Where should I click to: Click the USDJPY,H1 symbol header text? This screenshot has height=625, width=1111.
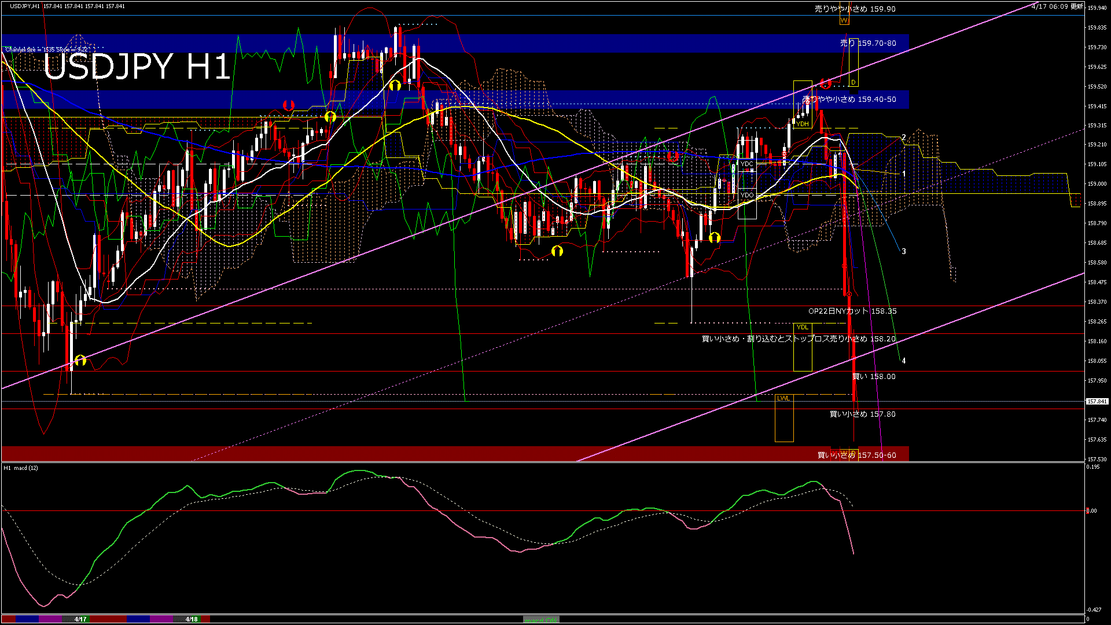coord(25,6)
